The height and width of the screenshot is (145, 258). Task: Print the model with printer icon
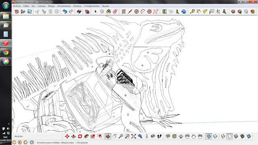pos(79,12)
